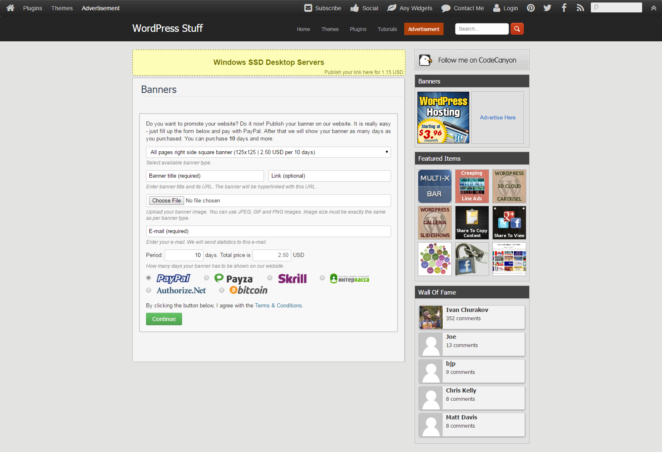662x452 pixels.
Task: Click the red search magnifier button
Action: pyautogui.click(x=517, y=29)
